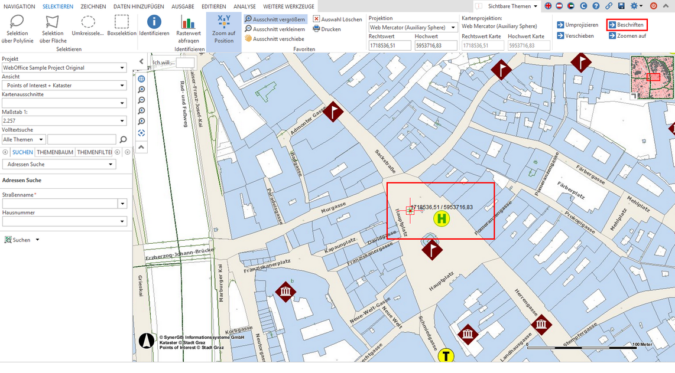Viewport: 675px width, 373px height.
Task: Switch to the THEMENBAUM panel tab
Action: coord(55,152)
